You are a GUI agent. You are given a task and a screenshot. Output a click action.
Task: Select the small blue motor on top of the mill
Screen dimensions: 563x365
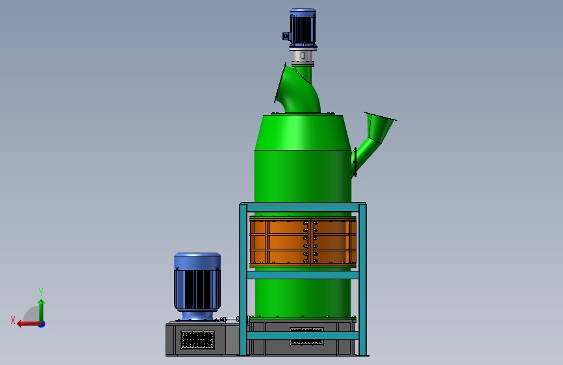(x=303, y=29)
